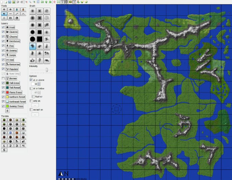Choose the large solid black circle brush
The height and width of the screenshot is (180, 232).
(33, 39)
